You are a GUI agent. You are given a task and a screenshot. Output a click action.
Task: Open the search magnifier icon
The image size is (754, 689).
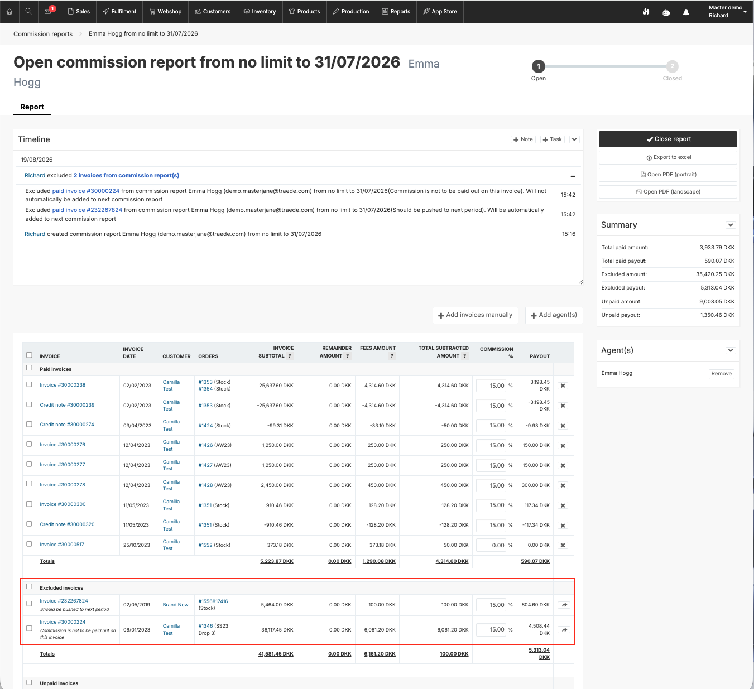click(x=28, y=11)
